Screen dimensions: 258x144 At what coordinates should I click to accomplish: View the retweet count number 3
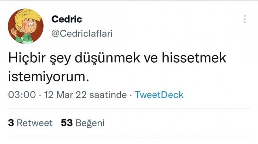tap(11, 123)
